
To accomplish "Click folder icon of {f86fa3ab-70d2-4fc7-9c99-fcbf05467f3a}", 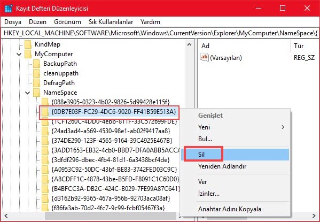I will pyautogui.click(x=45, y=208).
